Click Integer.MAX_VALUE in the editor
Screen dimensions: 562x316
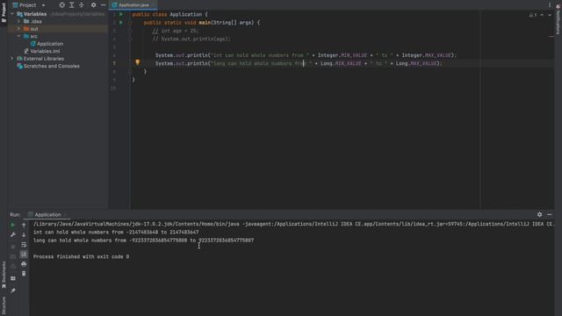(426, 55)
